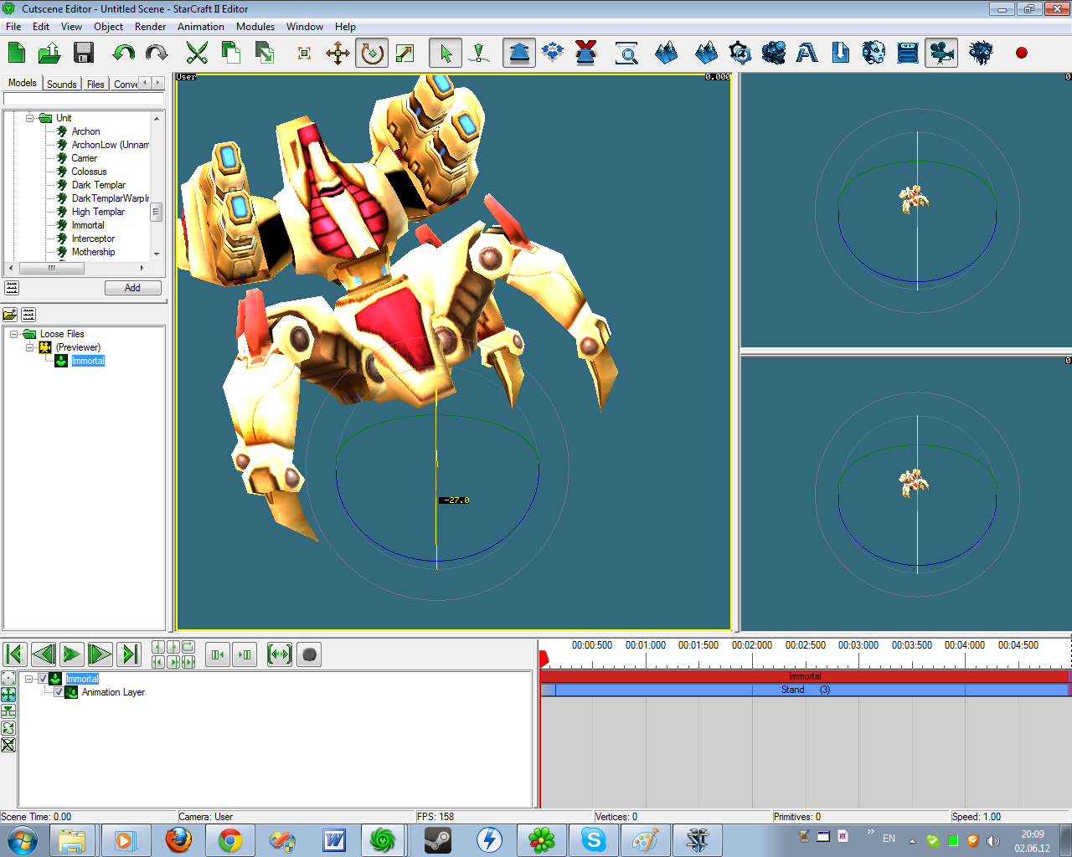Open the Windows Start menu
This screenshot has width=1072, height=857.
tap(23, 839)
